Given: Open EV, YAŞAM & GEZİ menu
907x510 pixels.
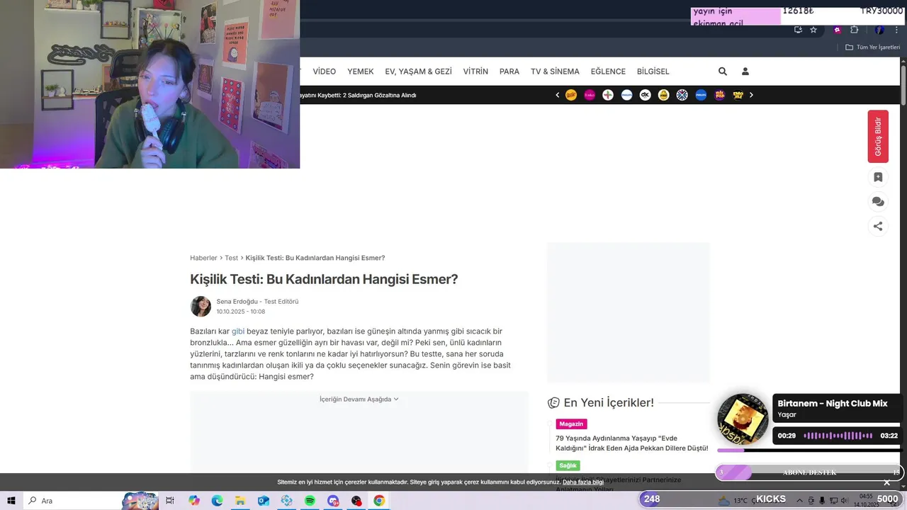Looking at the screenshot, I should [x=418, y=72].
